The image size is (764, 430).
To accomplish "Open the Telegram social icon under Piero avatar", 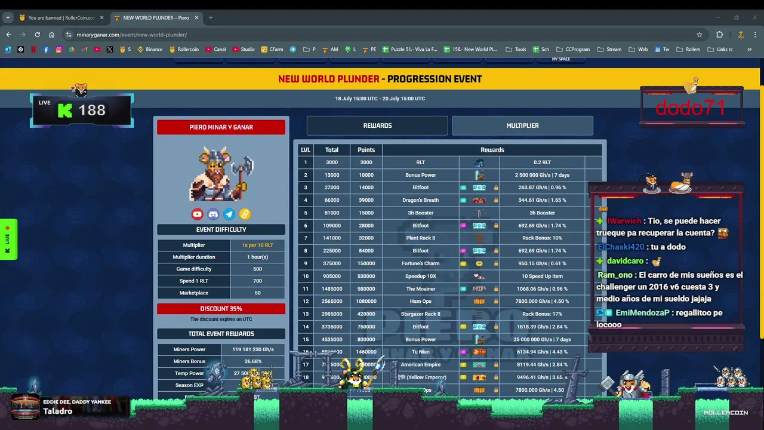I will (229, 214).
